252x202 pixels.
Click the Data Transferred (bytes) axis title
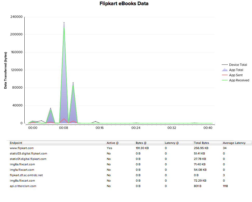5,70
